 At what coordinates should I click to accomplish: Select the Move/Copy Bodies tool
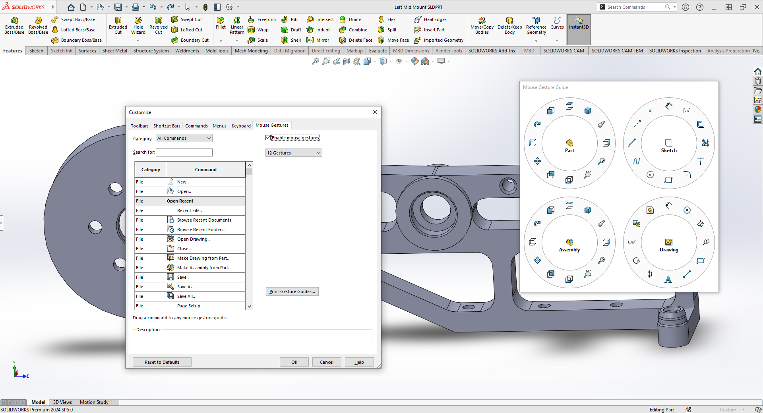click(482, 25)
